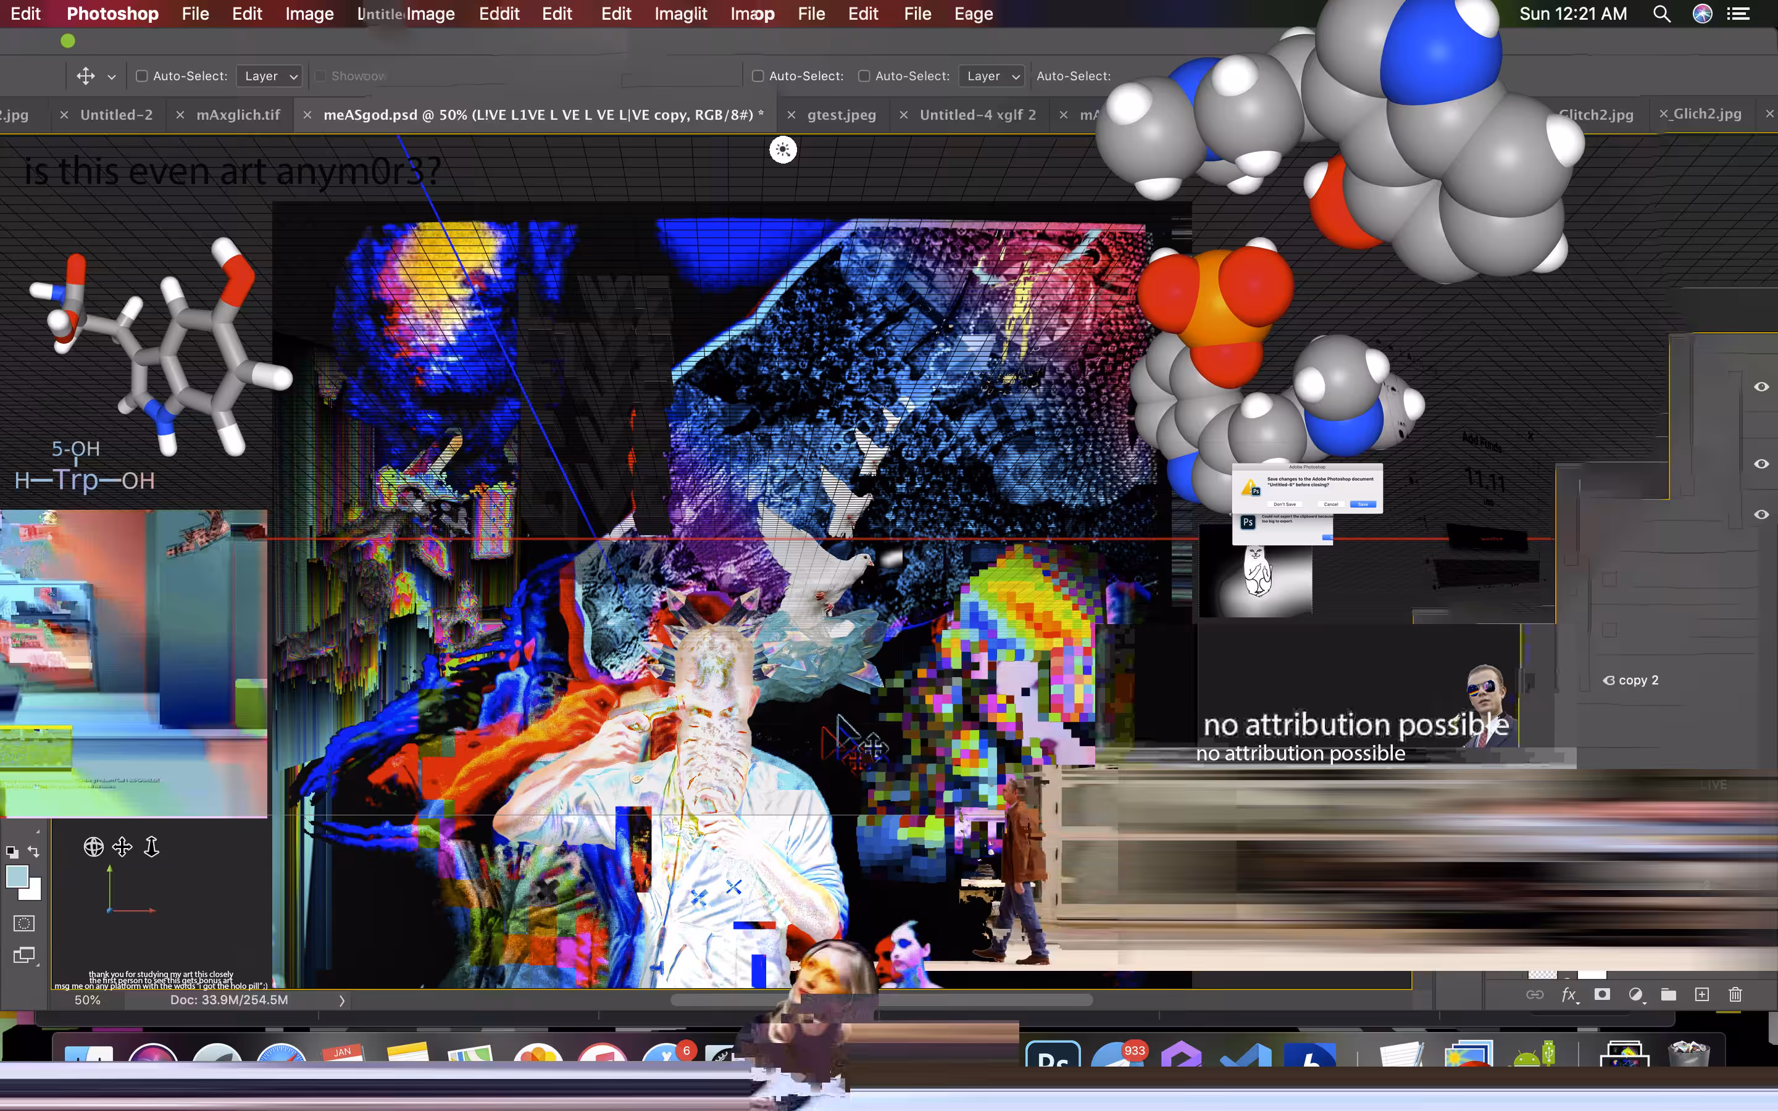The height and width of the screenshot is (1111, 1778).
Task: Click the Sun 12:21 AM clock
Action: (x=1573, y=14)
